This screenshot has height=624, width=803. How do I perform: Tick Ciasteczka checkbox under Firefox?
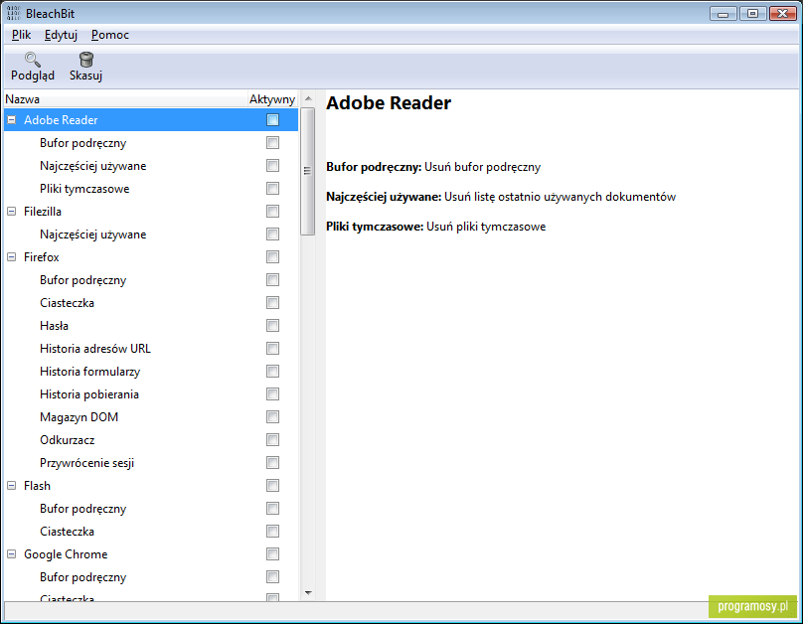pyautogui.click(x=273, y=303)
